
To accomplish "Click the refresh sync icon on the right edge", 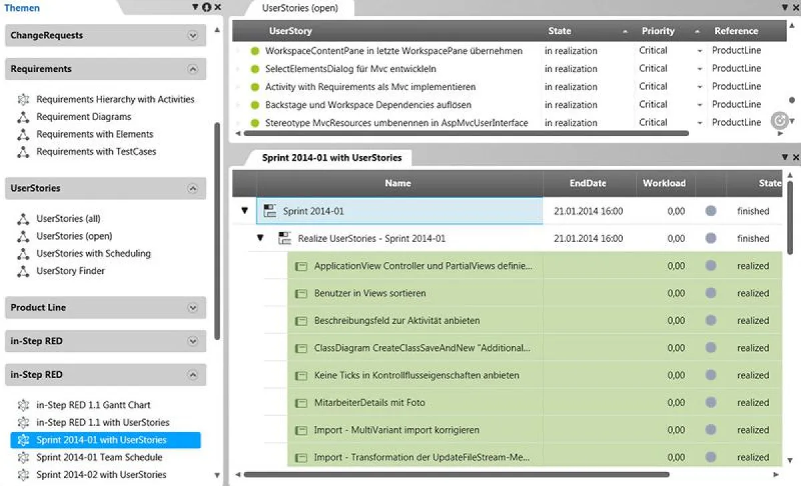I will coord(780,121).
